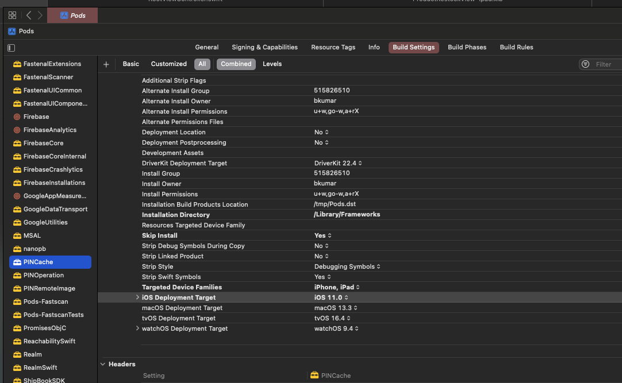Click the RealmSwift framework icon
The height and width of the screenshot is (383, 622).
click(x=17, y=367)
